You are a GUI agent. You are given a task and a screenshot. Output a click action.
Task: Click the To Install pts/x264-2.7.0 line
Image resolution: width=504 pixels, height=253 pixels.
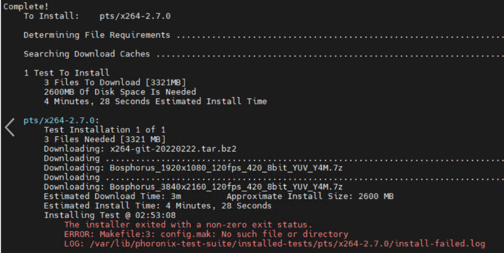point(97,16)
